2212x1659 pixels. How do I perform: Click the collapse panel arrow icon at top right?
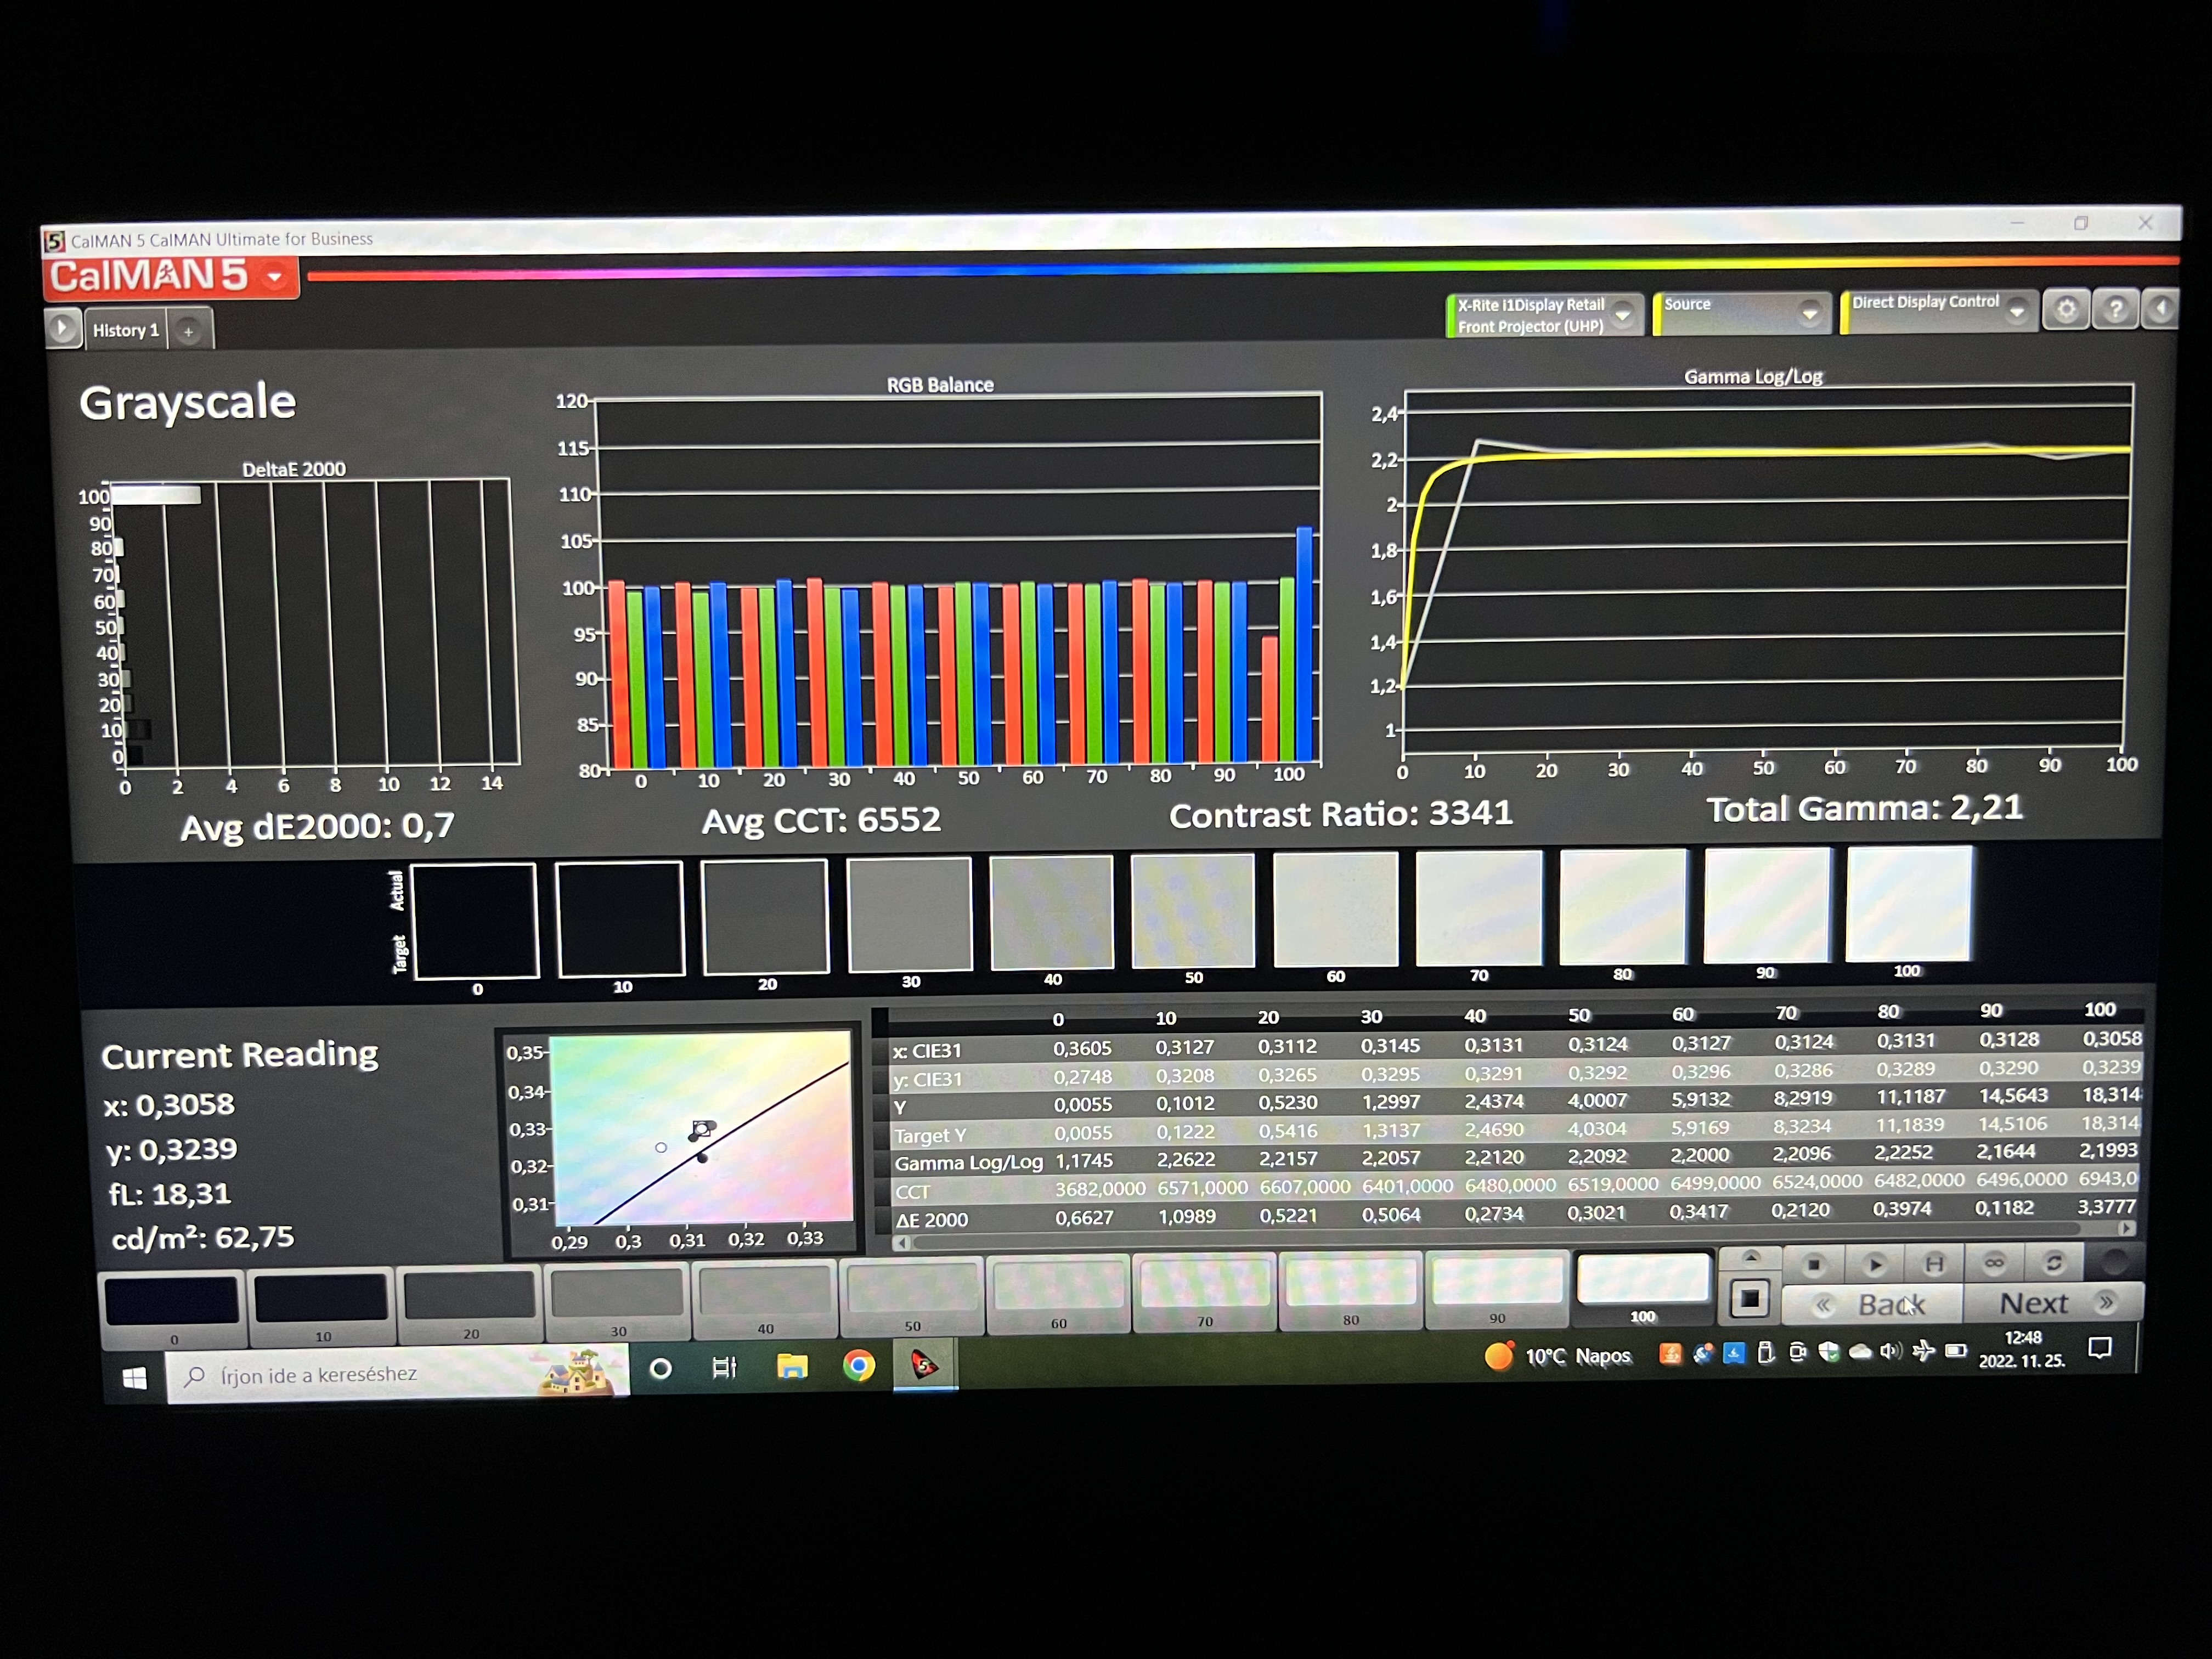pyautogui.click(x=2161, y=309)
